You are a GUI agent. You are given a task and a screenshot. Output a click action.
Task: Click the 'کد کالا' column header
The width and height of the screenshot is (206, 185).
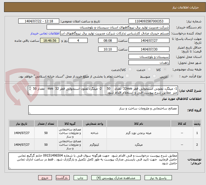[182, 124]
